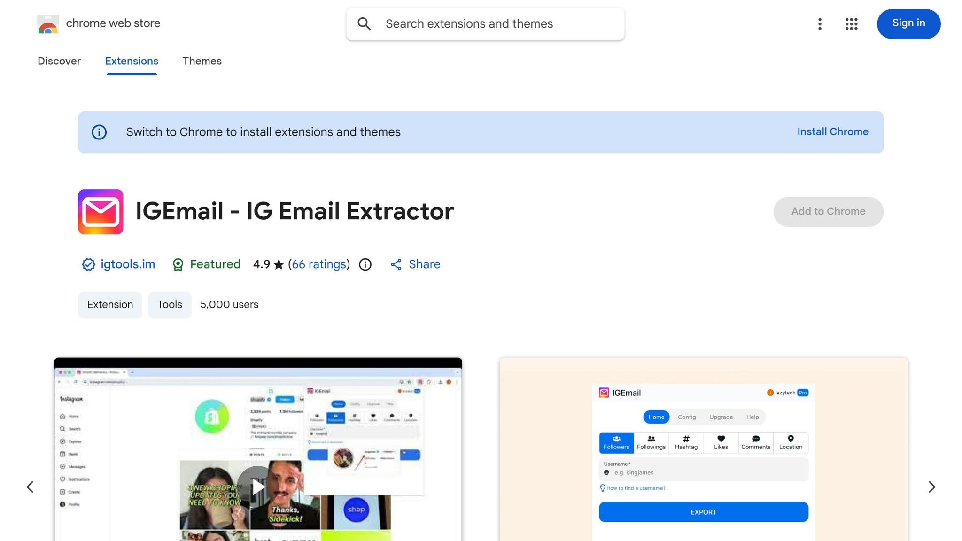Focus the Search extensions and themes field
This screenshot has width=962, height=541.
click(x=485, y=24)
